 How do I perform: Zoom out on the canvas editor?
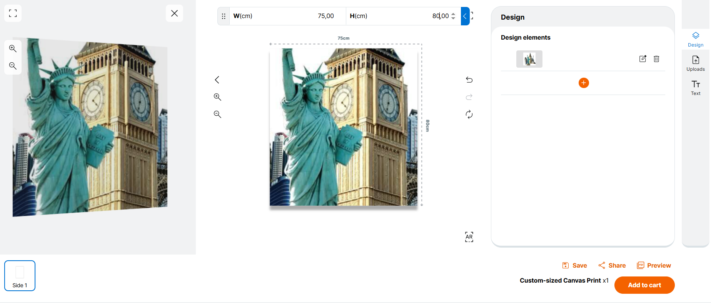(x=217, y=114)
